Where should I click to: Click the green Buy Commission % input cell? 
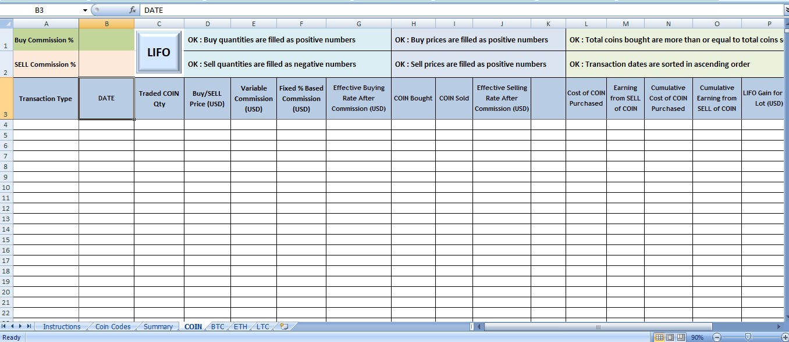click(106, 40)
